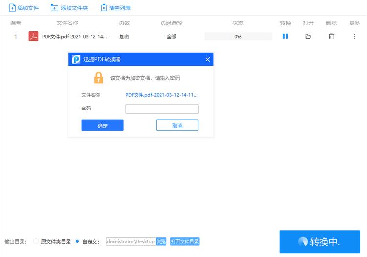The width and height of the screenshot is (367, 257).
Task: Clear the file list (清空列表)
Action: click(x=115, y=8)
